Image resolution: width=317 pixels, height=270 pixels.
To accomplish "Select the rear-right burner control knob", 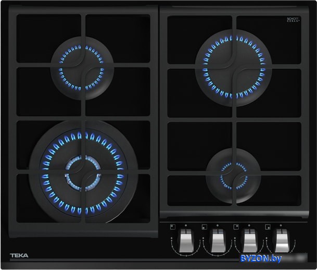I will pyautogui.click(x=250, y=240).
